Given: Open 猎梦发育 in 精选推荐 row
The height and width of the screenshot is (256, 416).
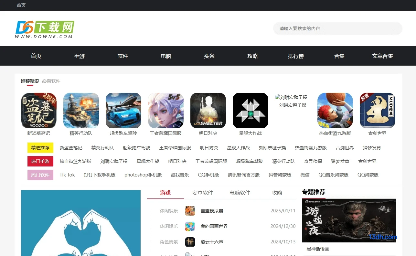Looking at the screenshot, I should [x=372, y=148].
